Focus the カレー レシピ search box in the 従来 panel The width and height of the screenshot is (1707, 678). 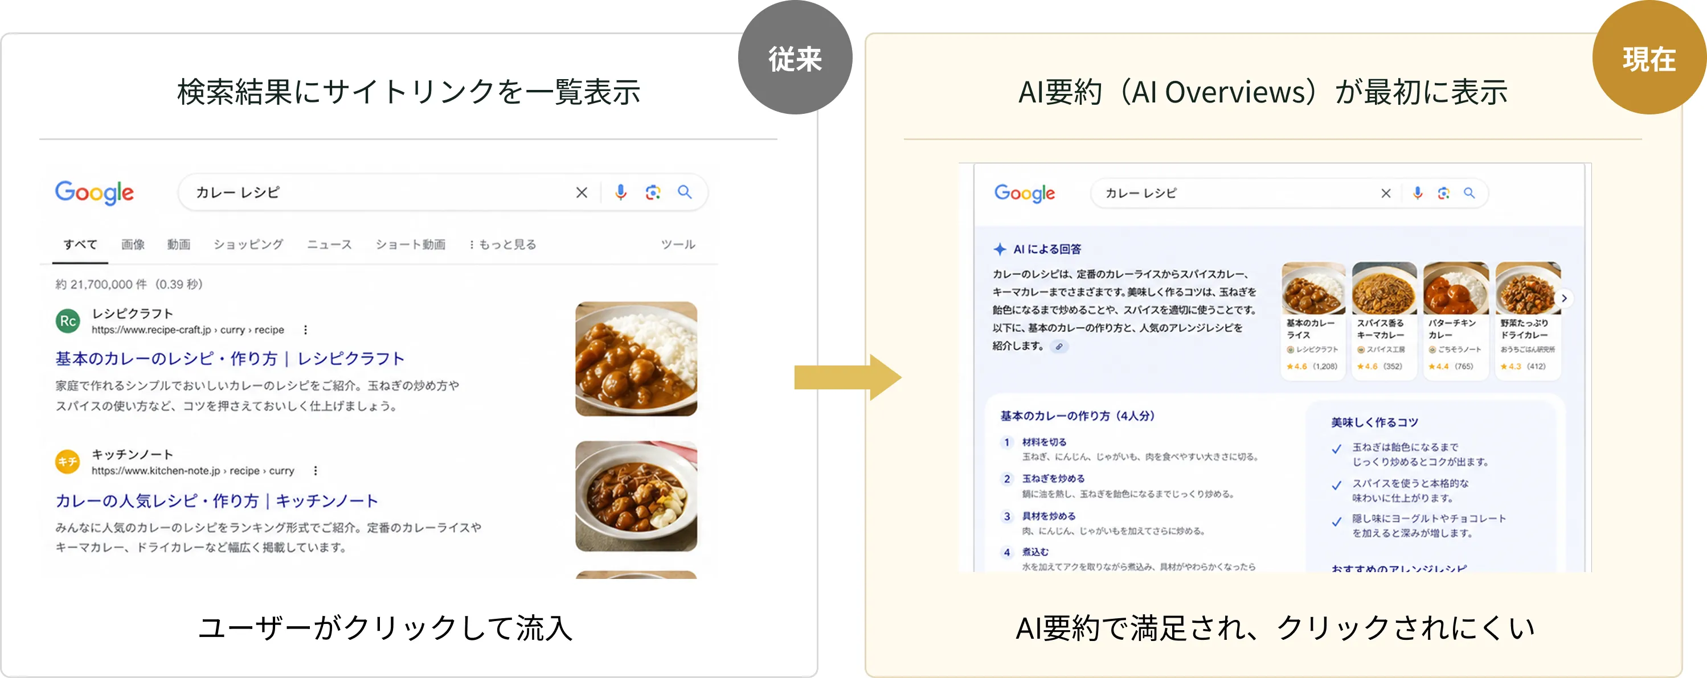442,192
